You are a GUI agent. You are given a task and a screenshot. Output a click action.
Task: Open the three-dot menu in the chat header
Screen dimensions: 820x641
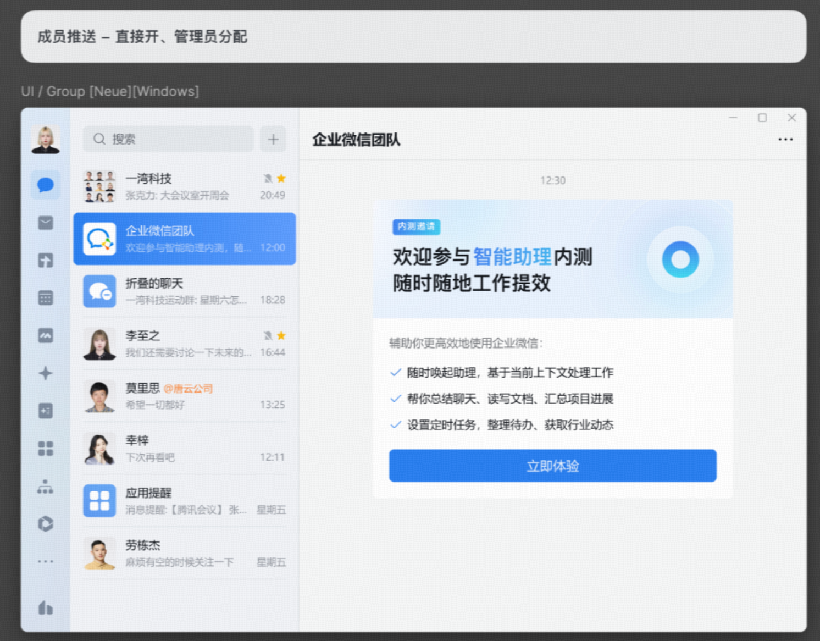click(785, 140)
